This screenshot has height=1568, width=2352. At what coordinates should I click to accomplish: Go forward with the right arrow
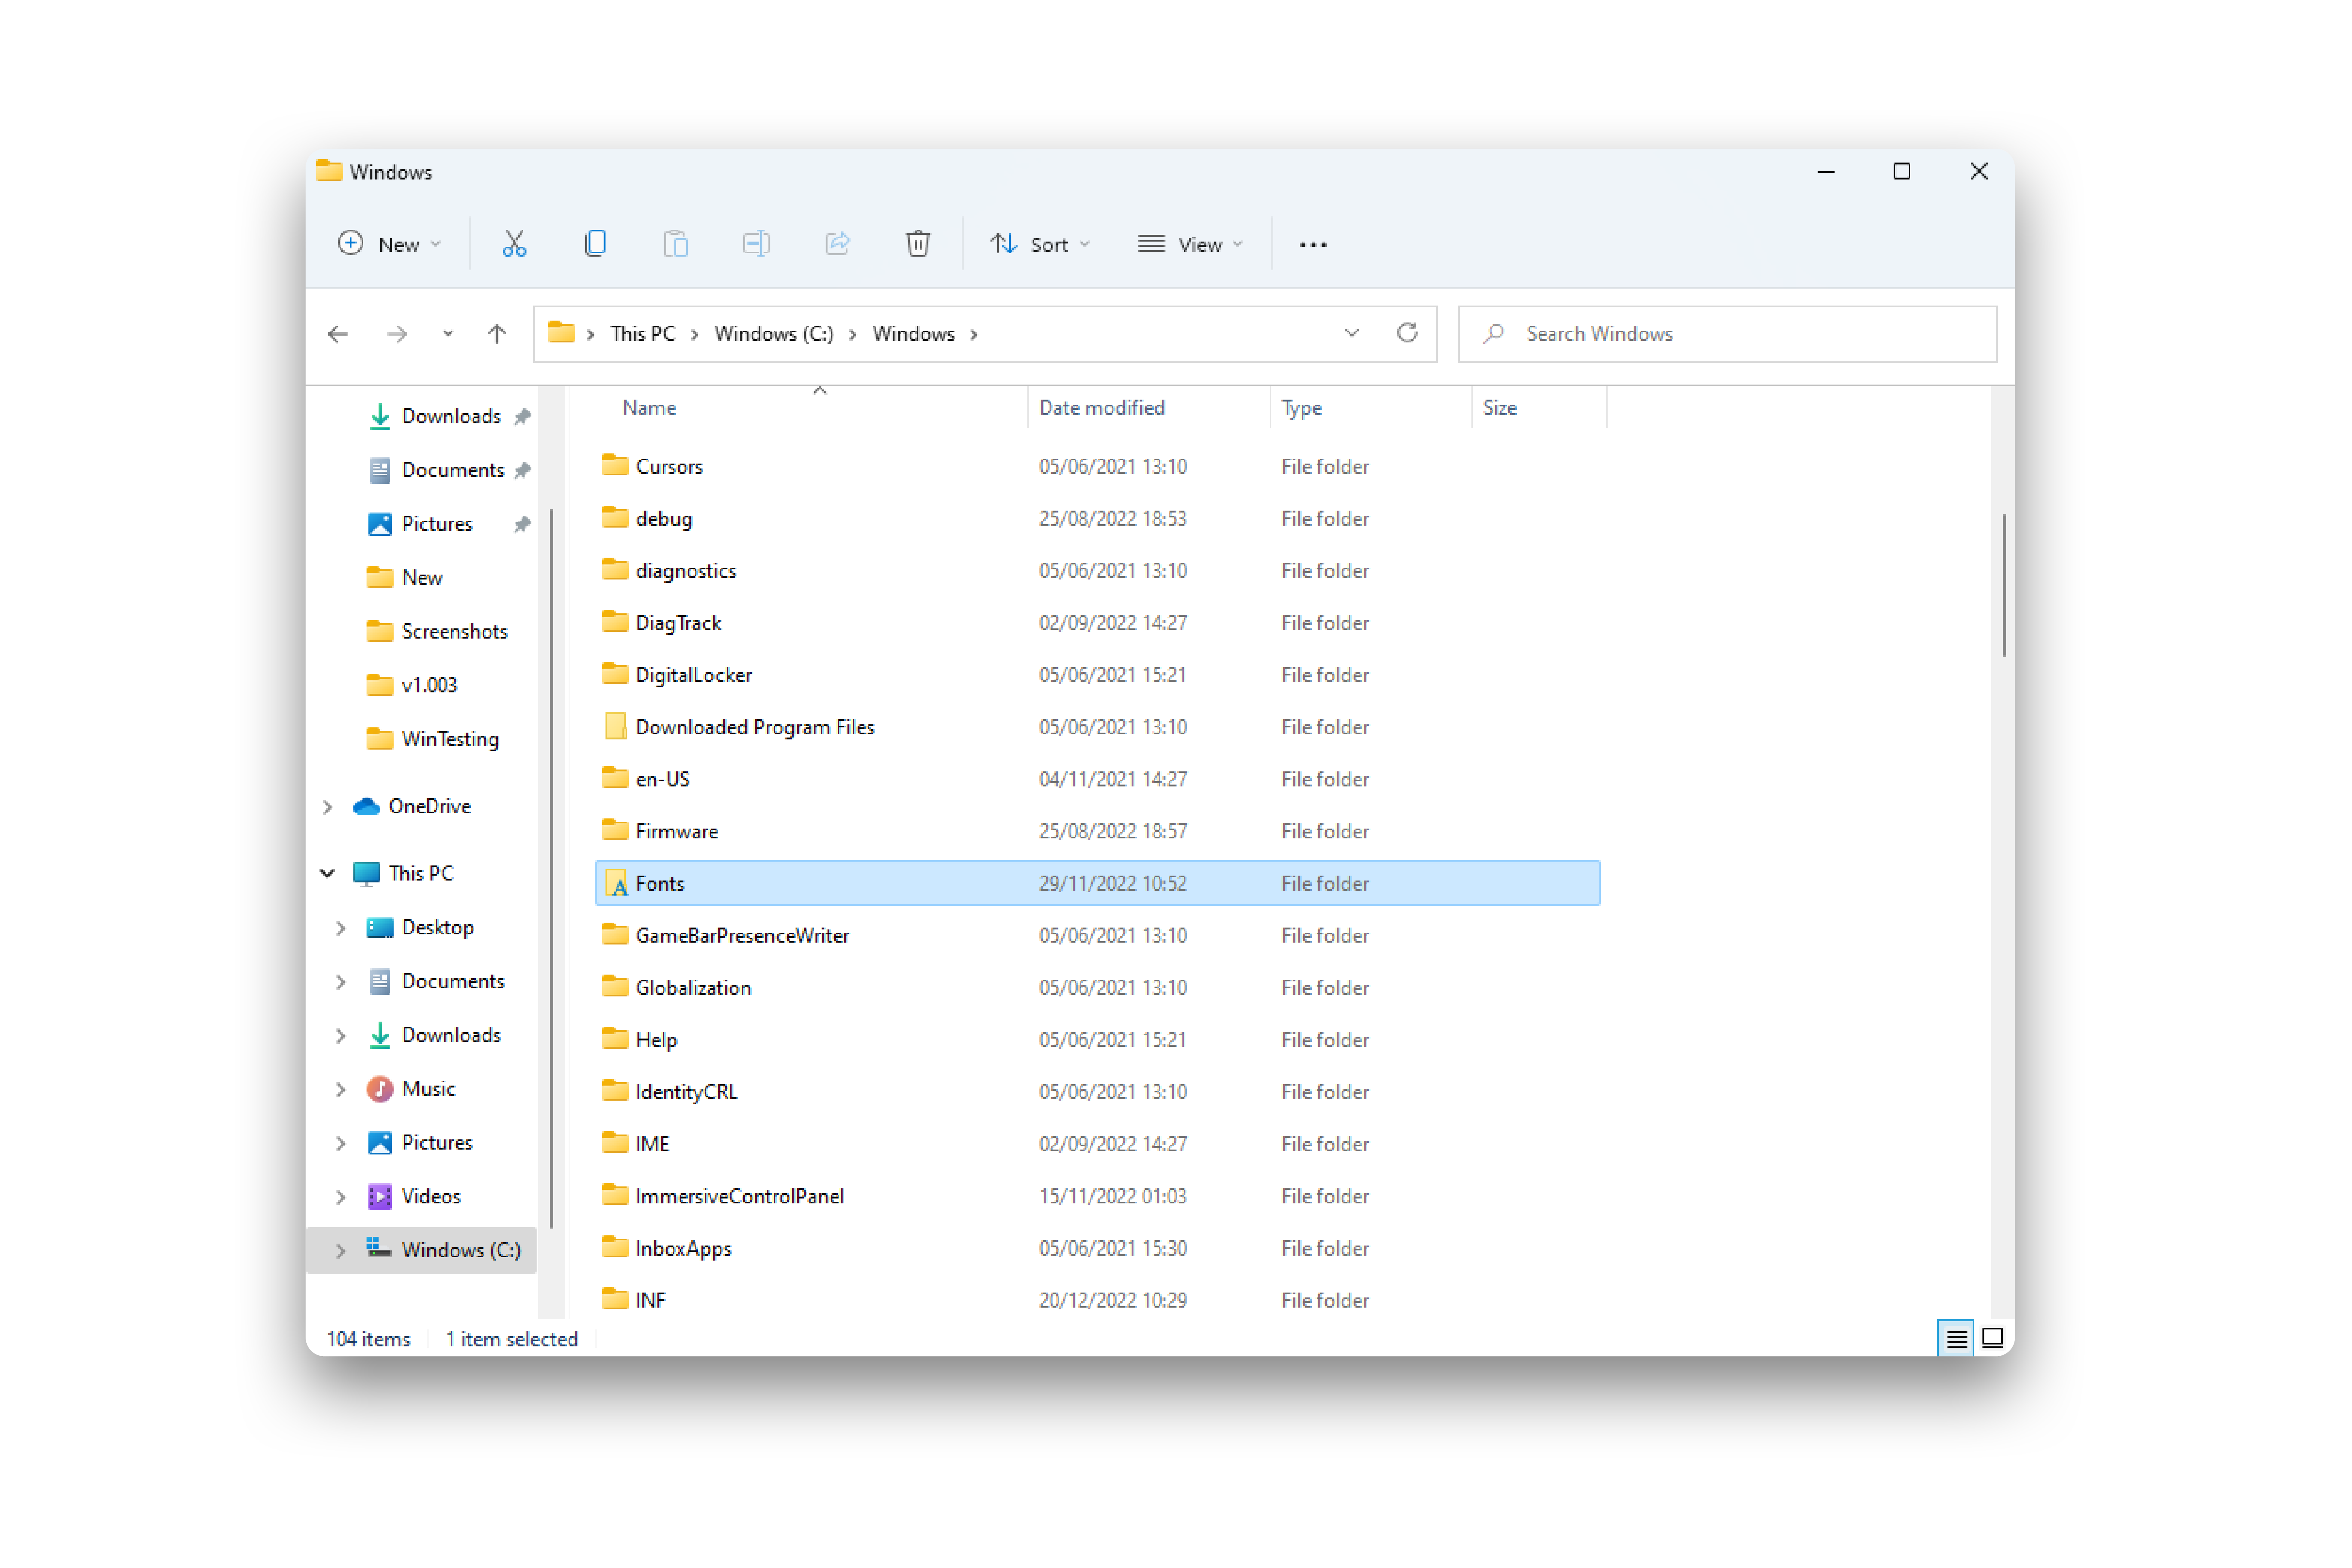click(397, 334)
